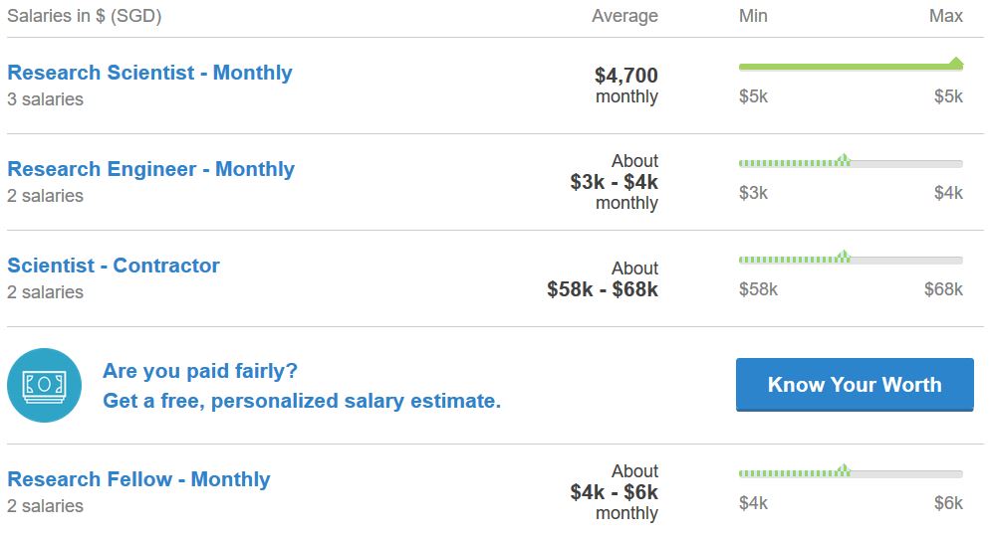Viewport: 991px width, 536px height.
Task: Click the Min column header
Action: 753,16
